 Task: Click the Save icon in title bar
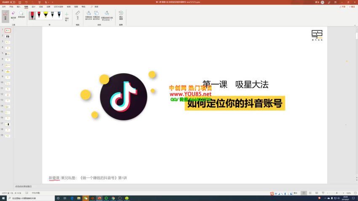(20, 2)
